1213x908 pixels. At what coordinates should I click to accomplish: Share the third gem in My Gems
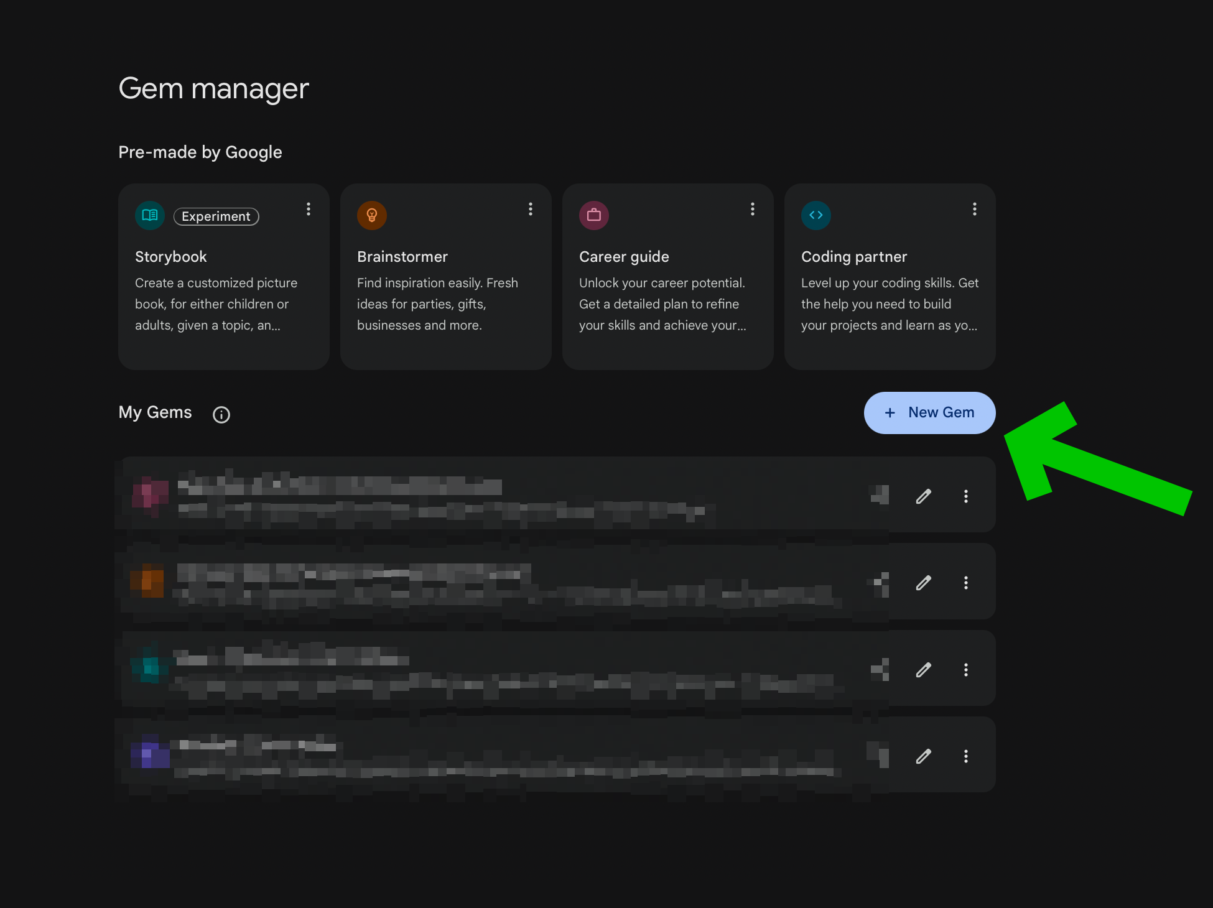coord(880,669)
